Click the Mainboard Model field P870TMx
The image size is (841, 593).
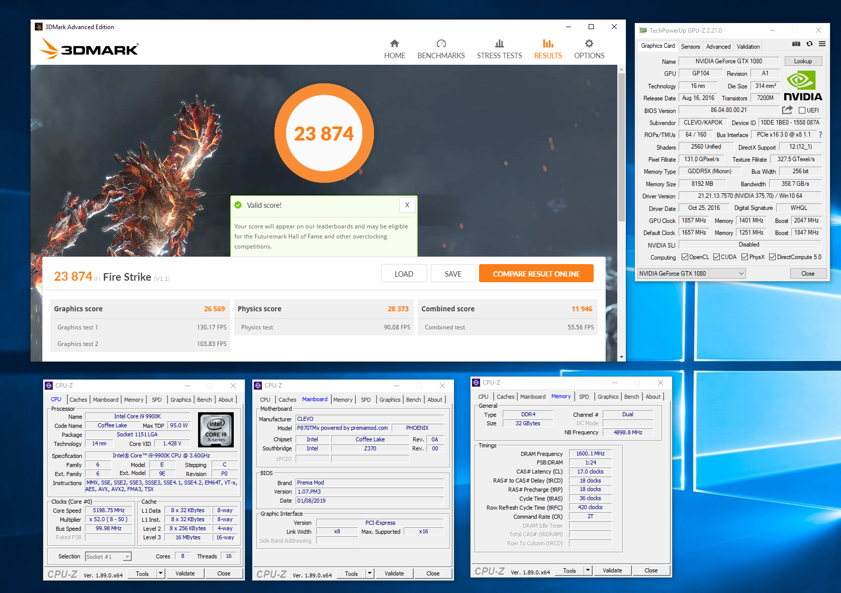pos(343,428)
